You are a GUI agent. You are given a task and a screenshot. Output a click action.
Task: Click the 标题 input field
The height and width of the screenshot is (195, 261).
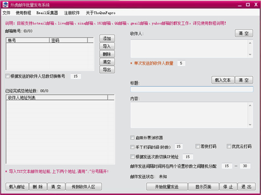(x=192, y=89)
